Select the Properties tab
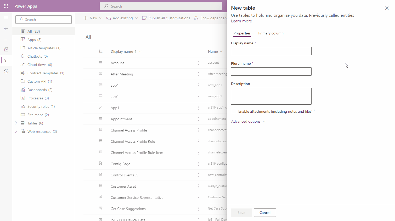 click(242, 33)
